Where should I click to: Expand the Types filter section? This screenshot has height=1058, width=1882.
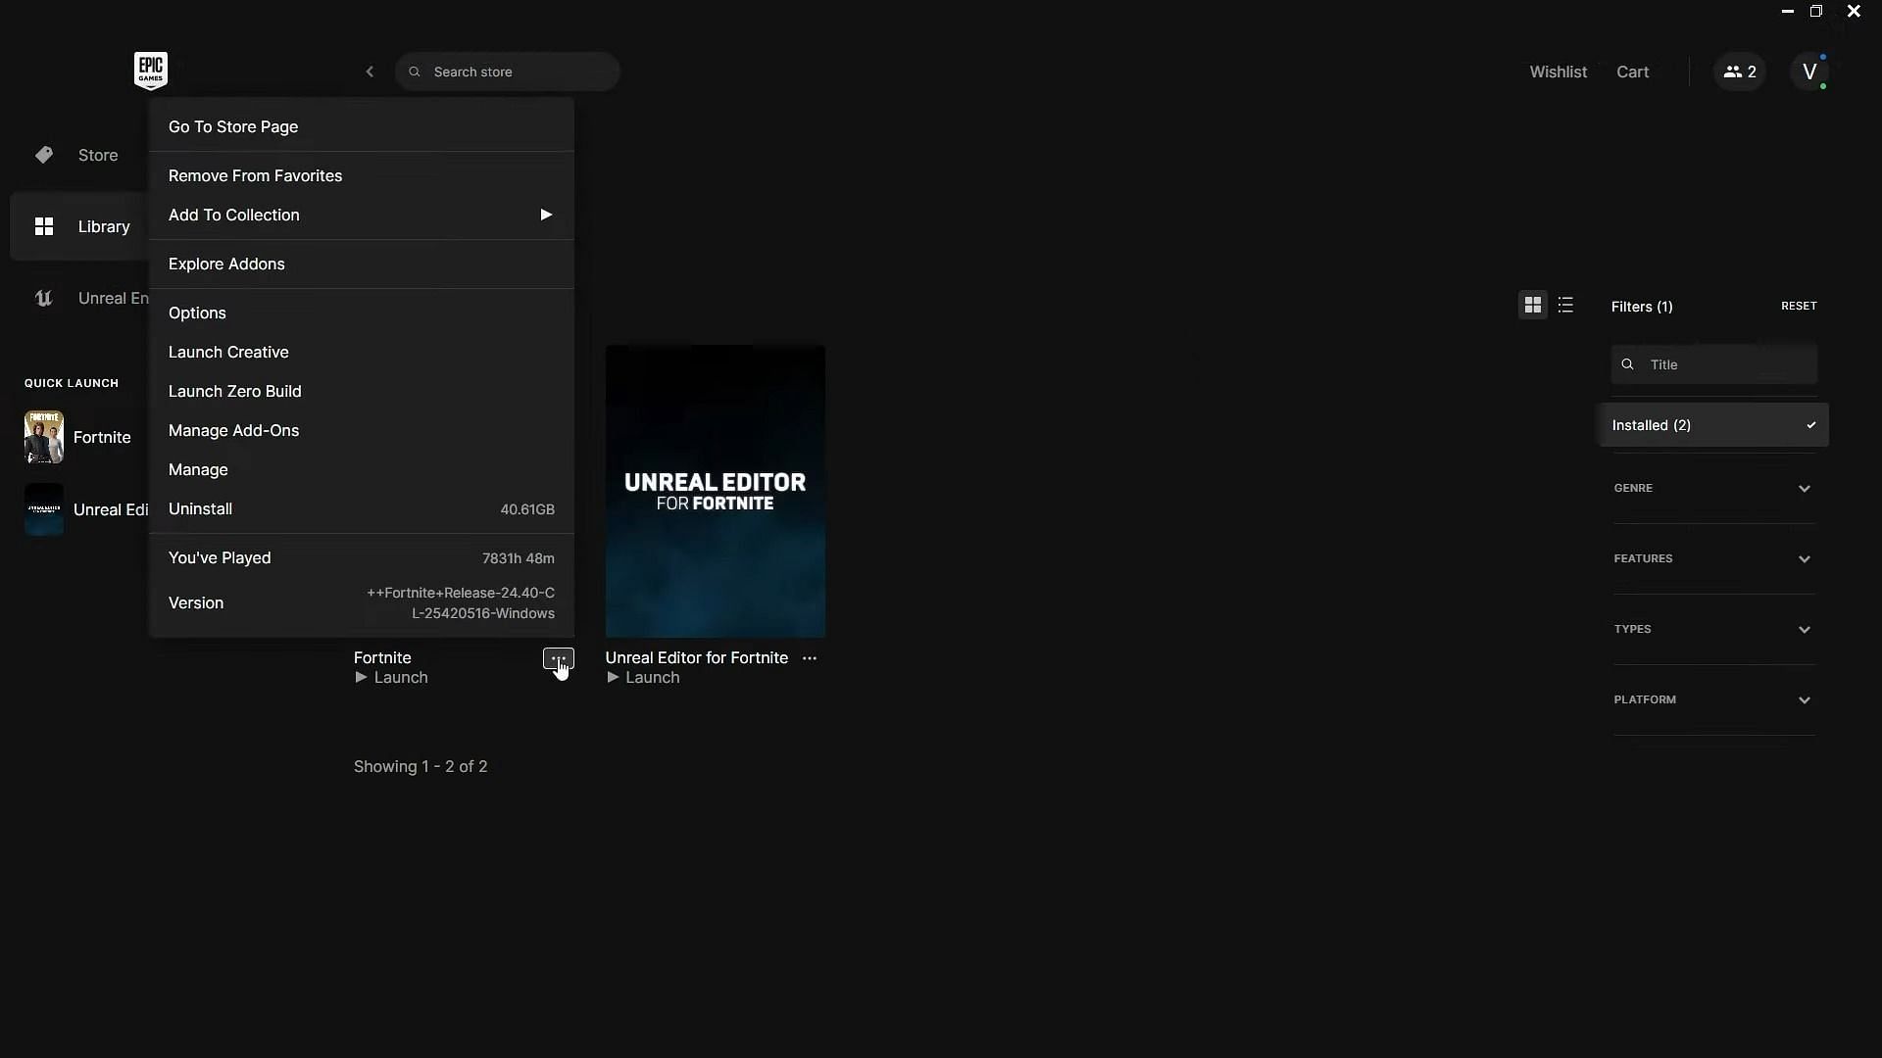(x=1714, y=629)
